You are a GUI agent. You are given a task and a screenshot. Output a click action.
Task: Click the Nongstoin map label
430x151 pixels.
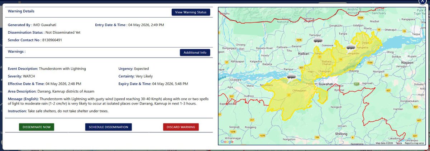(x=289, y=139)
